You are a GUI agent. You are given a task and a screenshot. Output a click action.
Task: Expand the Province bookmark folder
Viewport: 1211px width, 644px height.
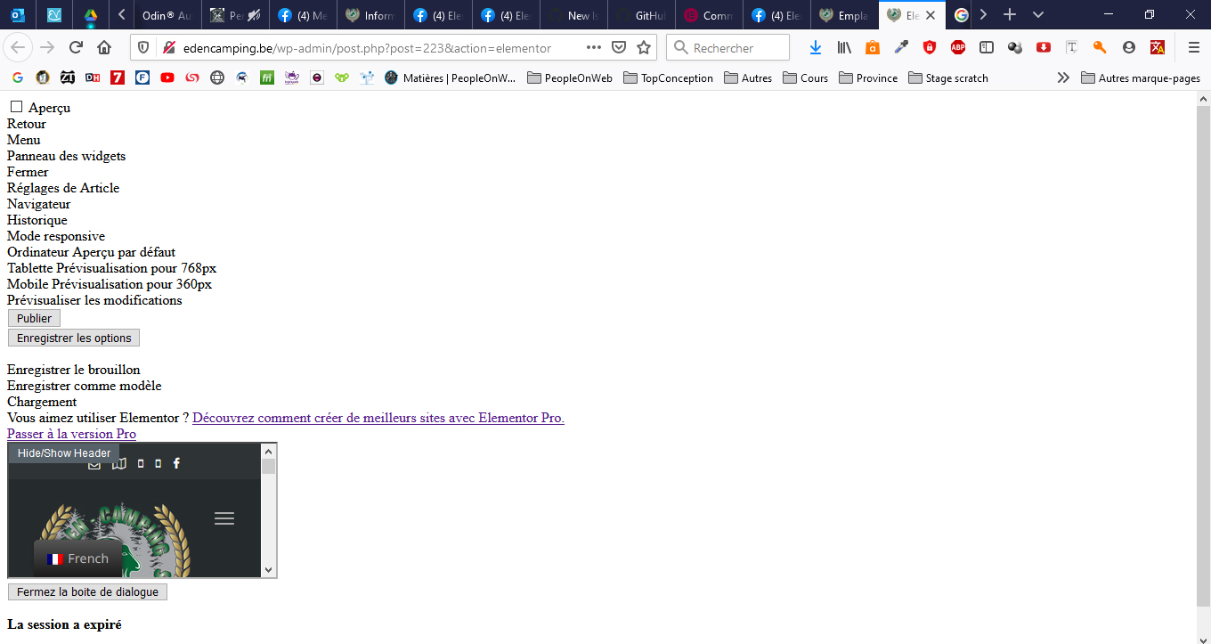[x=868, y=77]
